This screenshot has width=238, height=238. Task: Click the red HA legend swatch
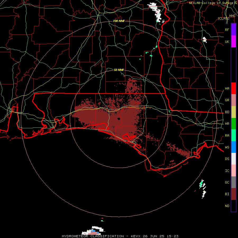[234, 88]
